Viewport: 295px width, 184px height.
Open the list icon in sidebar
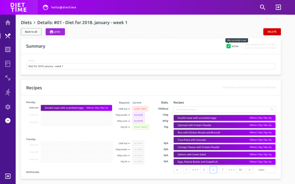8,49
